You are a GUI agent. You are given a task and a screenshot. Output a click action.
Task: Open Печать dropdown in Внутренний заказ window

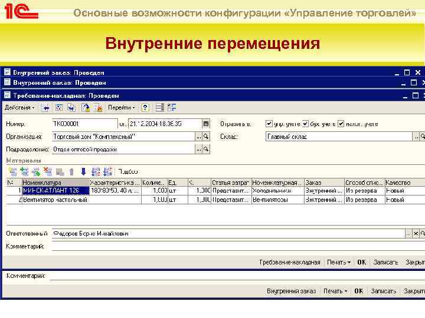335,291
